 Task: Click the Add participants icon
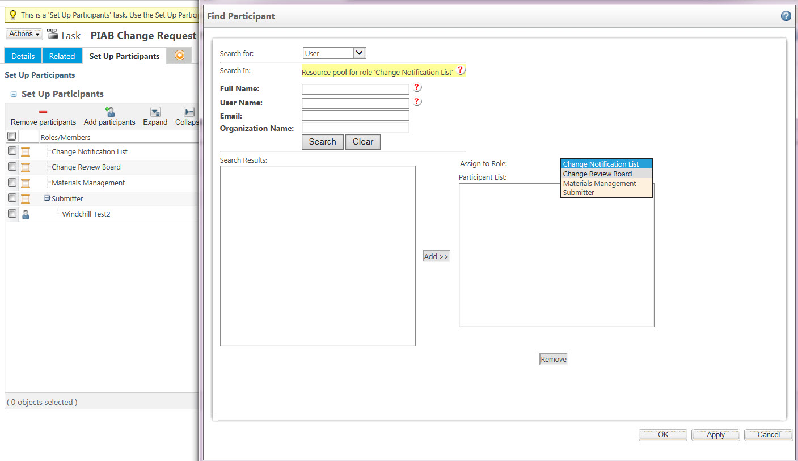[x=109, y=112]
